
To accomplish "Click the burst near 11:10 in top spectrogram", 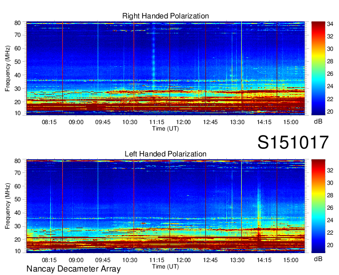I will click(x=154, y=57).
